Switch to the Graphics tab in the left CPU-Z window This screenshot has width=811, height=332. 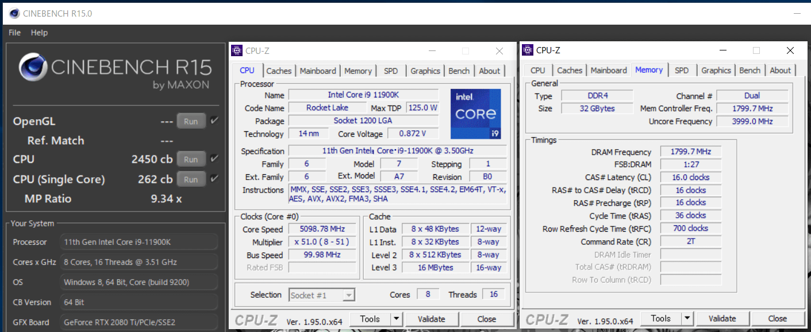tap(425, 71)
